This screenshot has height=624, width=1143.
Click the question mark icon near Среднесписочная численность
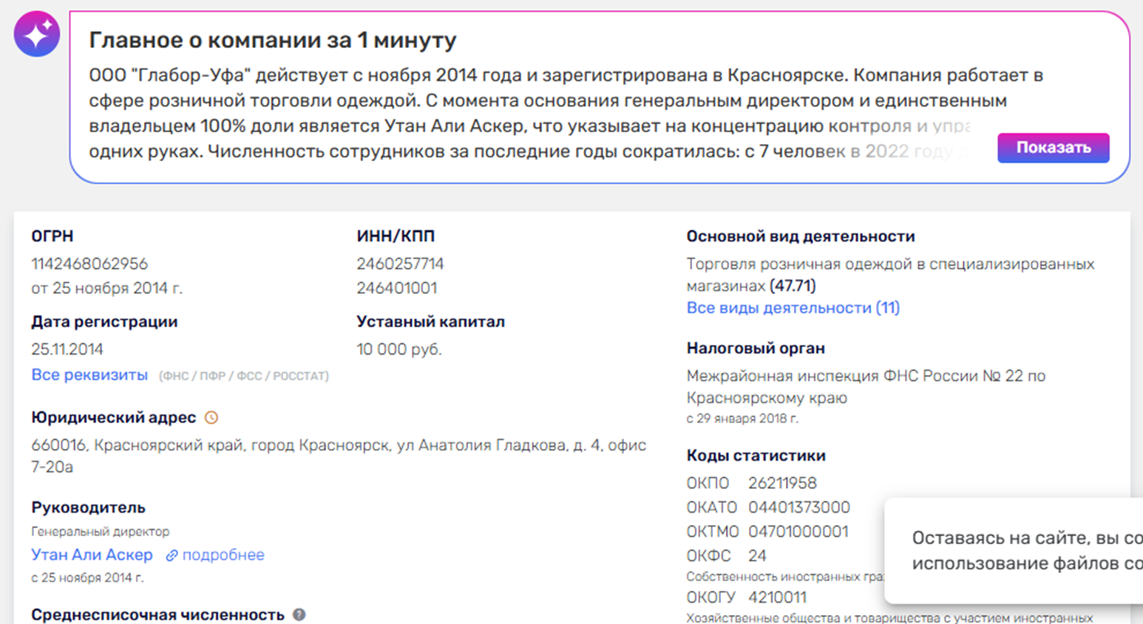pos(299,614)
